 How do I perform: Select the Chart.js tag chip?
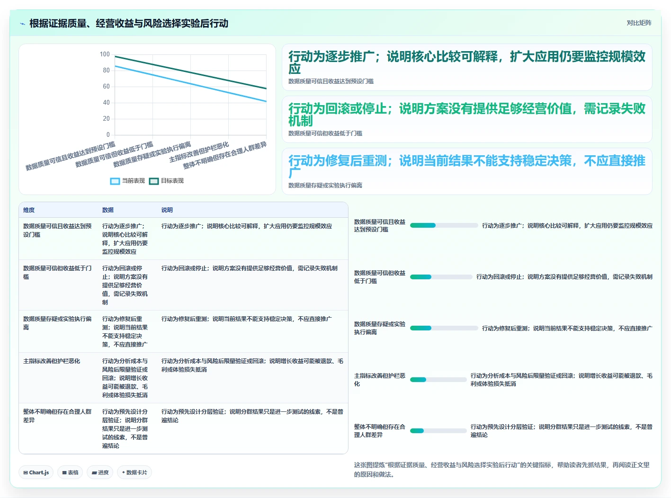pyautogui.click(x=36, y=472)
